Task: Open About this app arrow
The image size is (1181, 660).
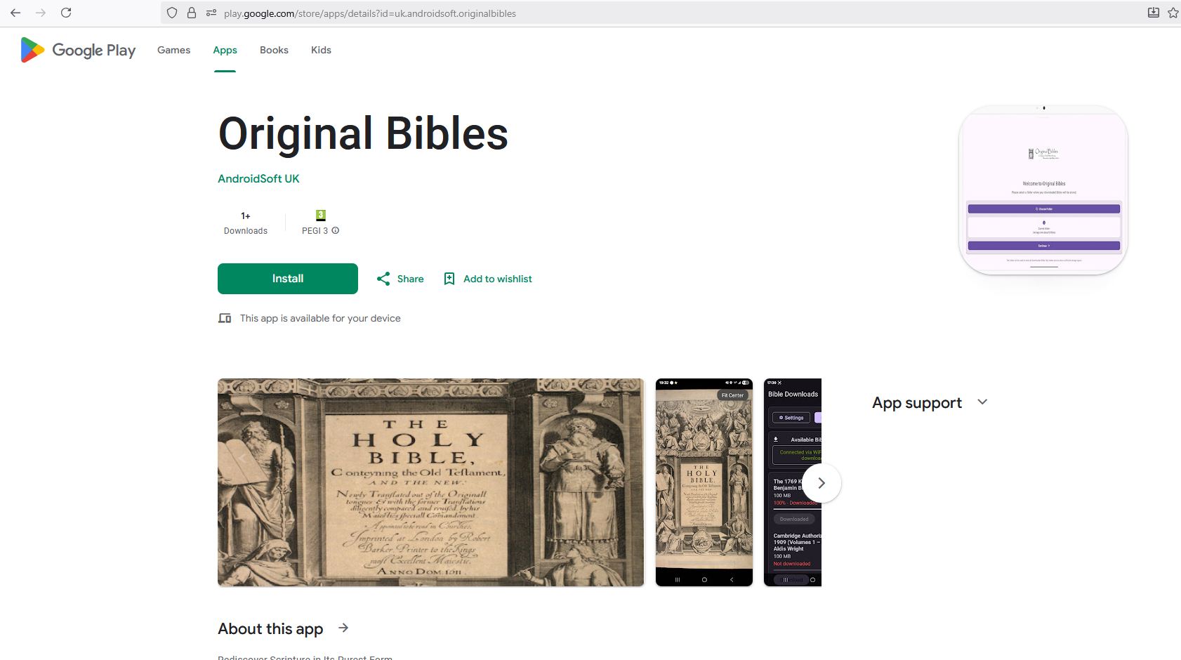Action: point(343,628)
